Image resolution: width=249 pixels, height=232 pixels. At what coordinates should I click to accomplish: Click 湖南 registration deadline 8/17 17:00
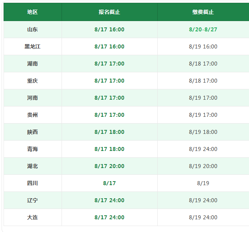pos(110,64)
